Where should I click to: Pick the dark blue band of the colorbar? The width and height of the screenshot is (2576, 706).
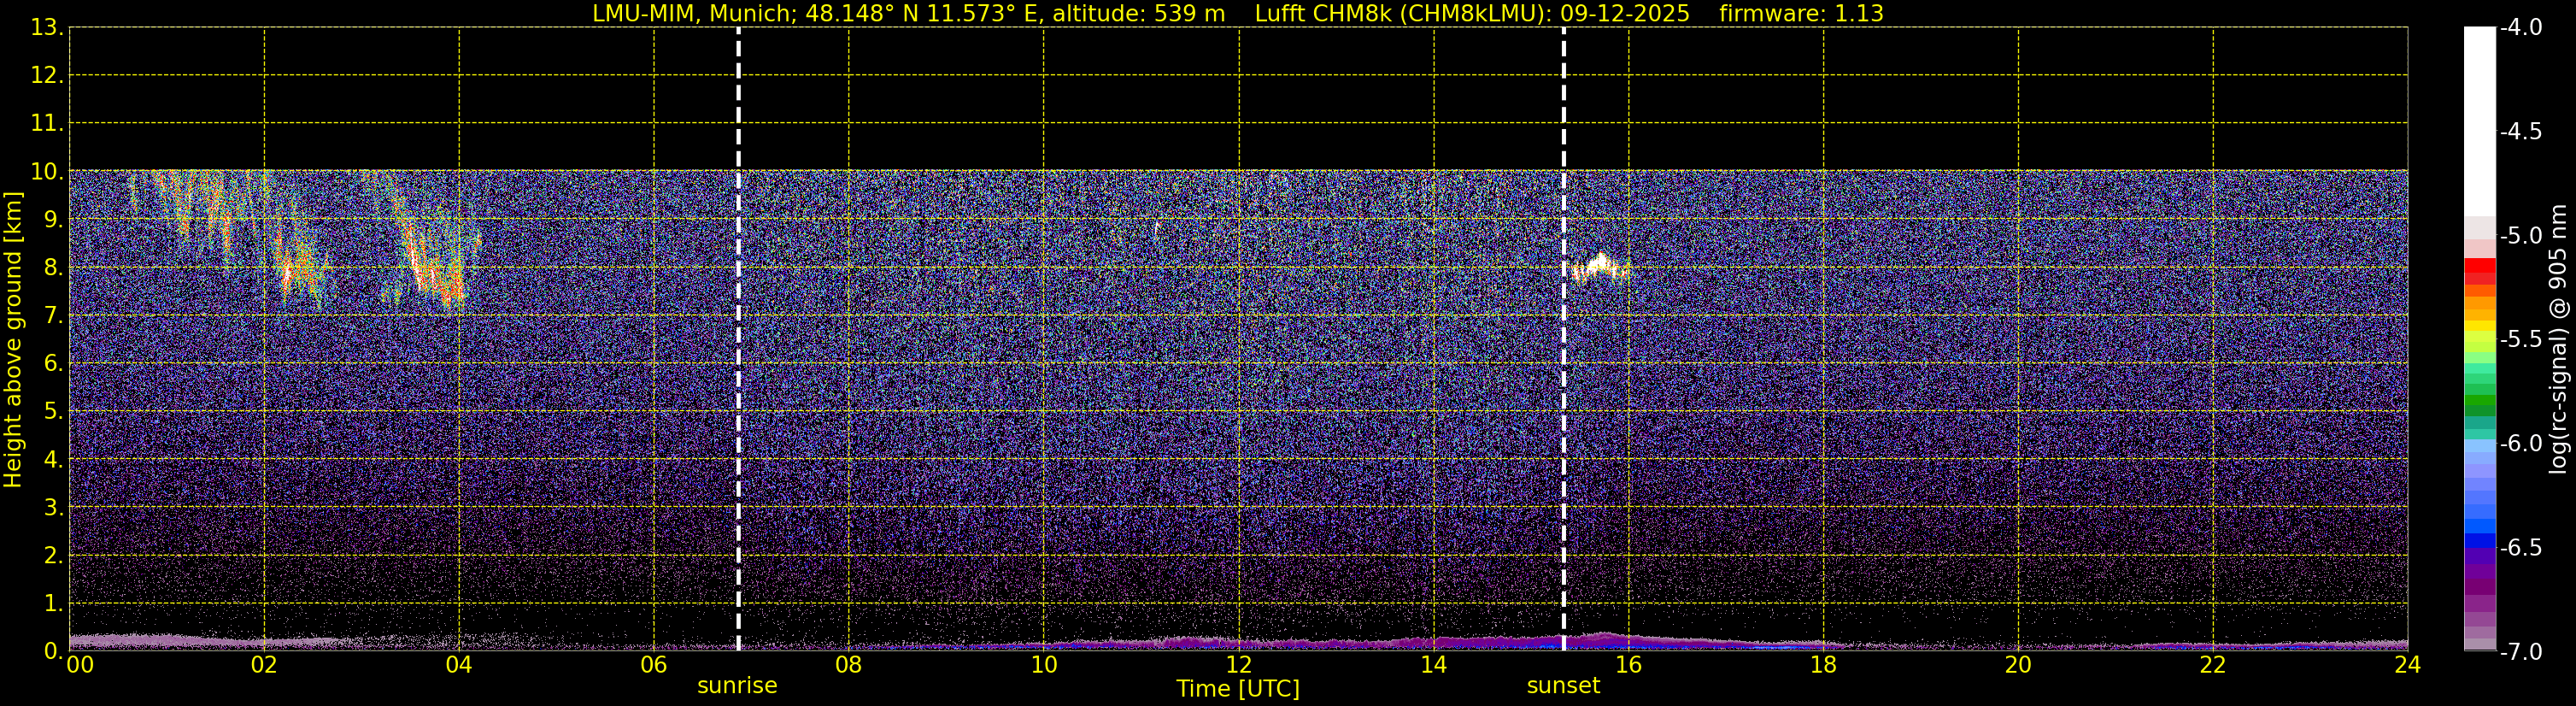2479,541
